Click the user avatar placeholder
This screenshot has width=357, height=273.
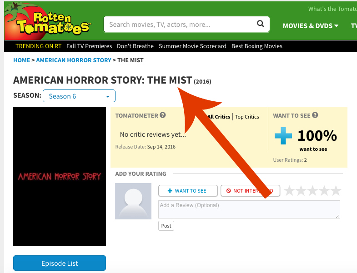[133, 201]
